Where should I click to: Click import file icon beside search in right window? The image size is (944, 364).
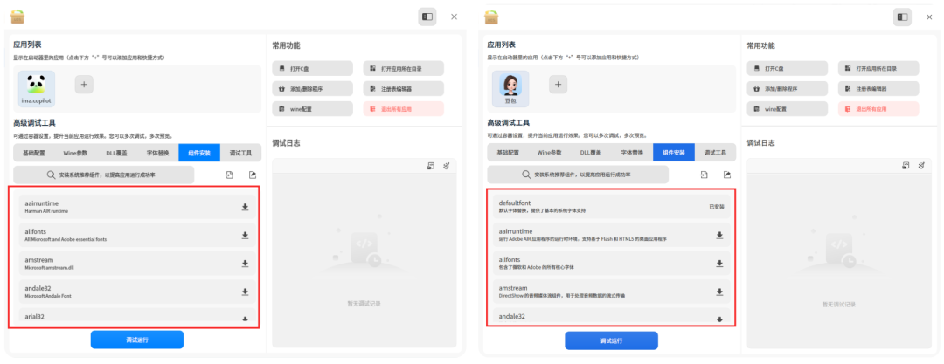[704, 175]
